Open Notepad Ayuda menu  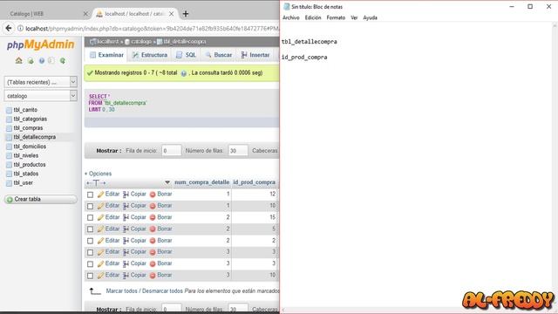(x=370, y=17)
